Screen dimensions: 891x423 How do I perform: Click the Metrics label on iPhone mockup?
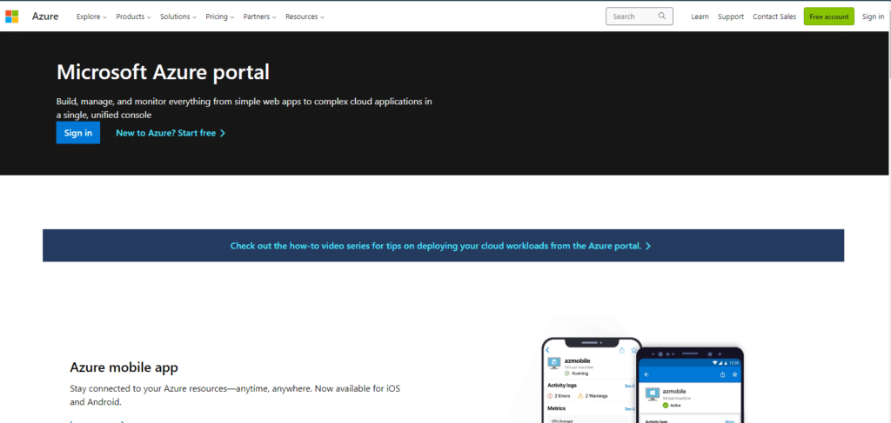(x=556, y=408)
